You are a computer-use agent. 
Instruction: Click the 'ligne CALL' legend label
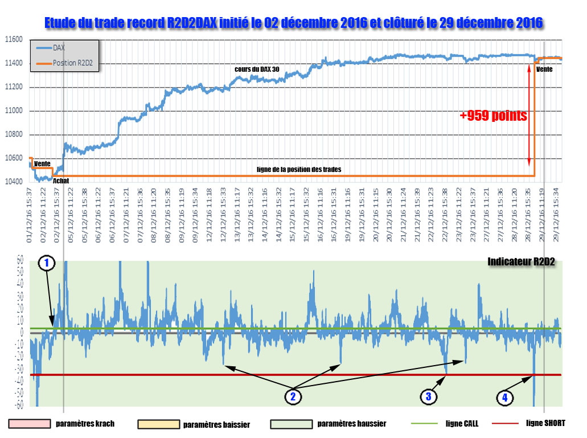(462, 423)
